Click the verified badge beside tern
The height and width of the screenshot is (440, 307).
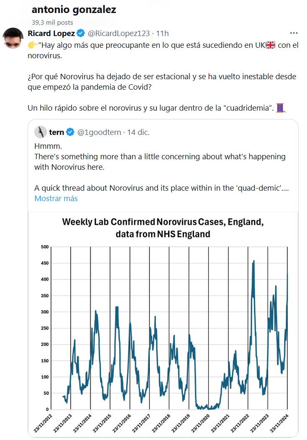tap(70, 132)
